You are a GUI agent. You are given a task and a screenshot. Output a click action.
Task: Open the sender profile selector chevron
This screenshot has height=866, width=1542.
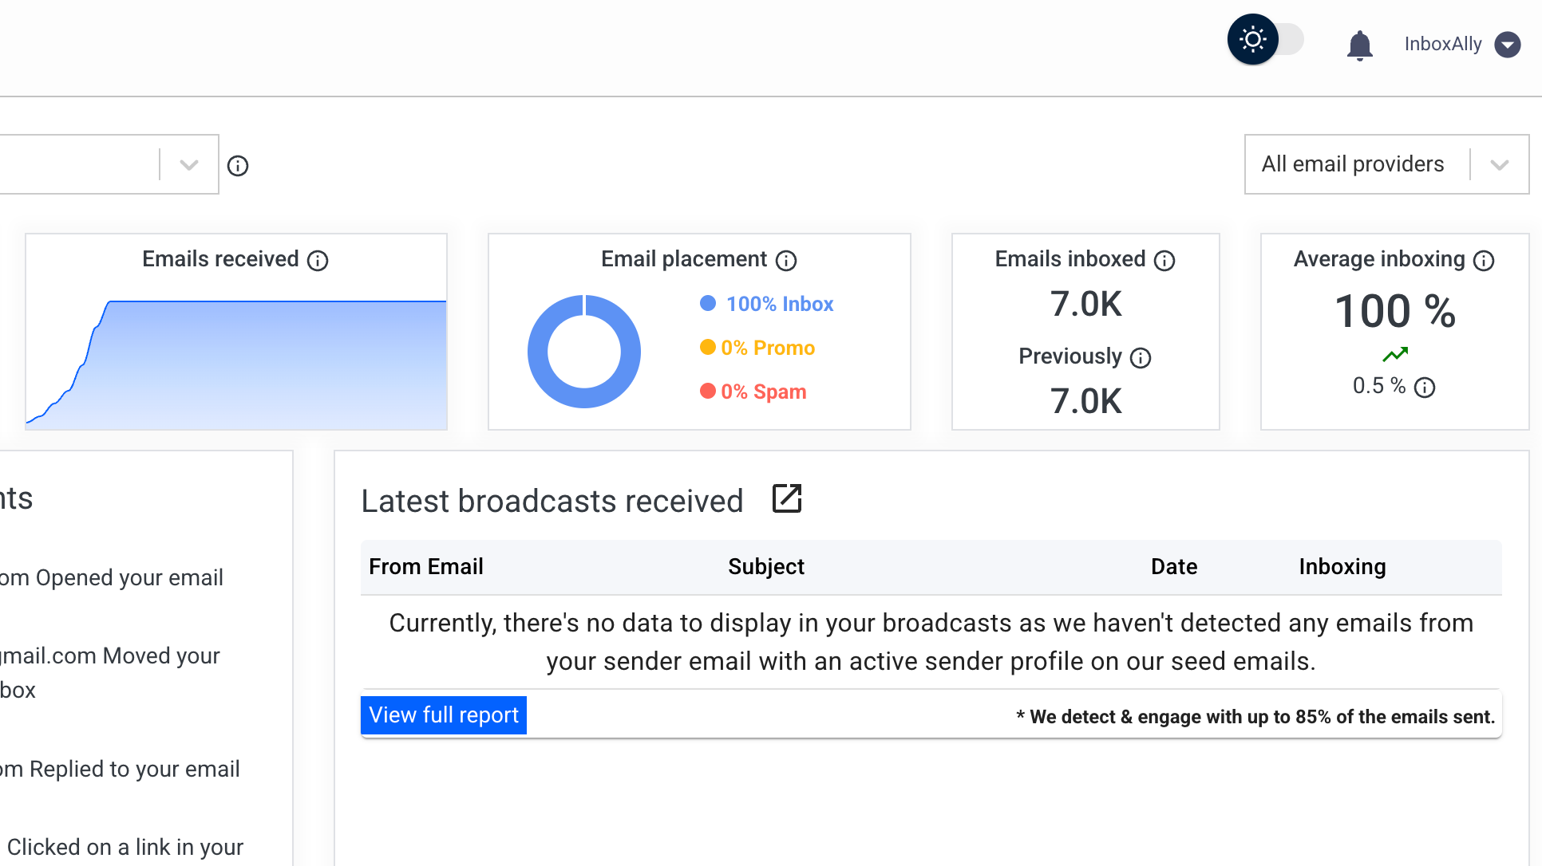(188, 164)
